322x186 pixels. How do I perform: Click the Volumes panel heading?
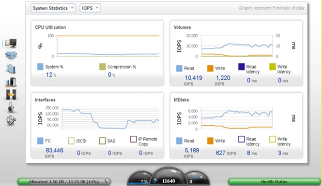[182, 27]
